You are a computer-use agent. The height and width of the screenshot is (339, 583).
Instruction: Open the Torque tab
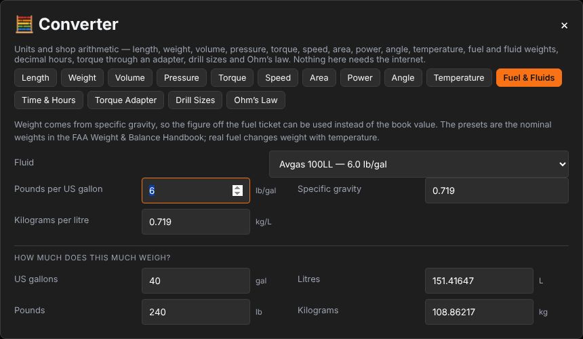pyautogui.click(x=232, y=78)
